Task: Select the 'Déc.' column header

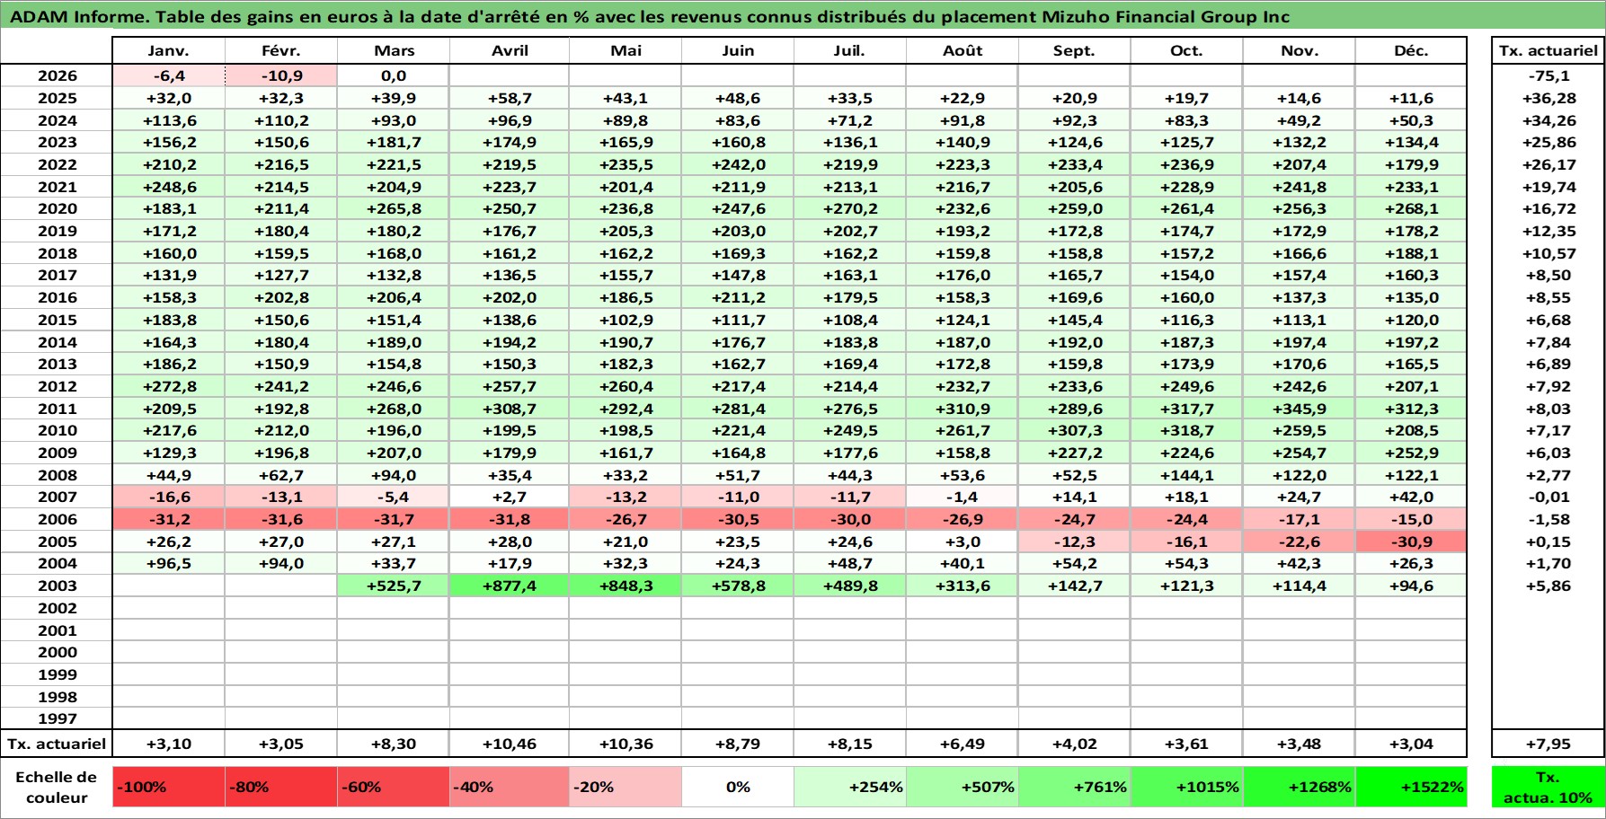Action: [1411, 51]
